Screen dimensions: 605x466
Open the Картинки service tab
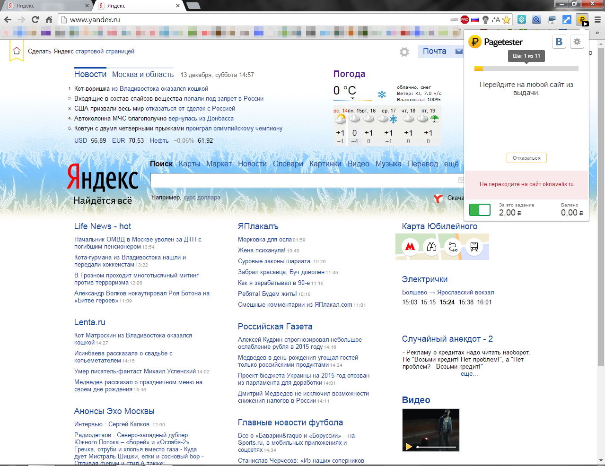click(x=325, y=164)
